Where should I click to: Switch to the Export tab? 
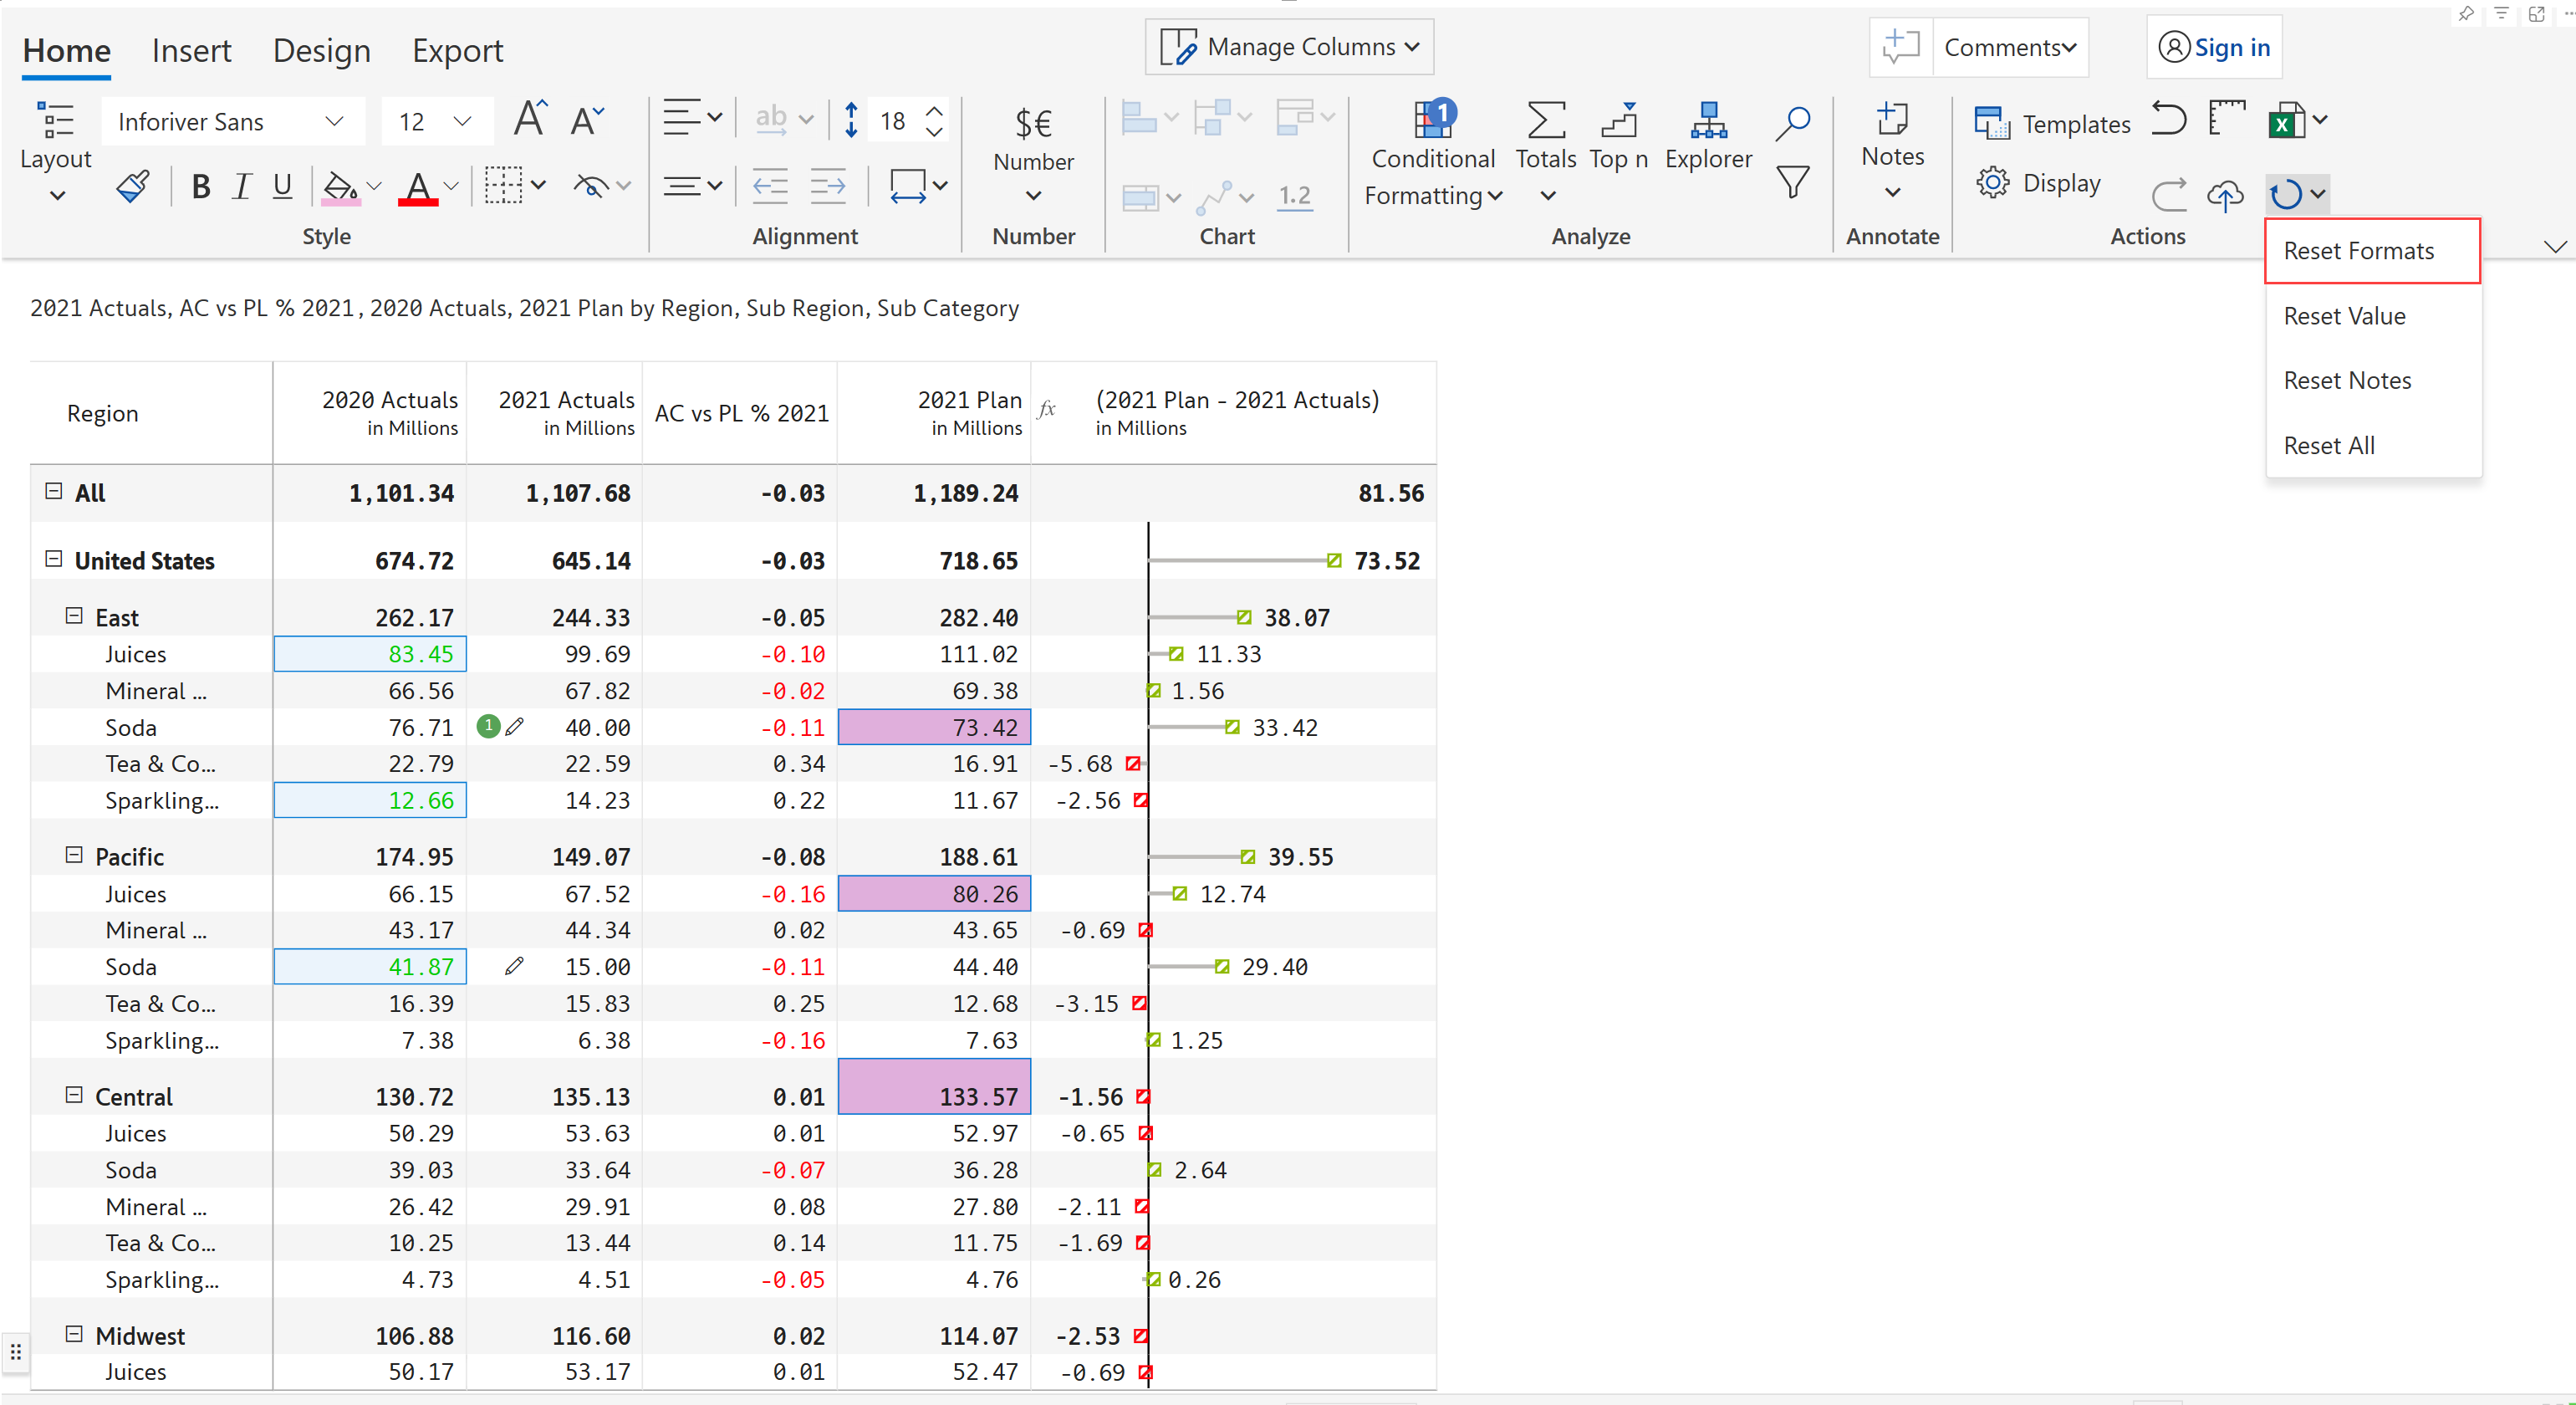457,50
